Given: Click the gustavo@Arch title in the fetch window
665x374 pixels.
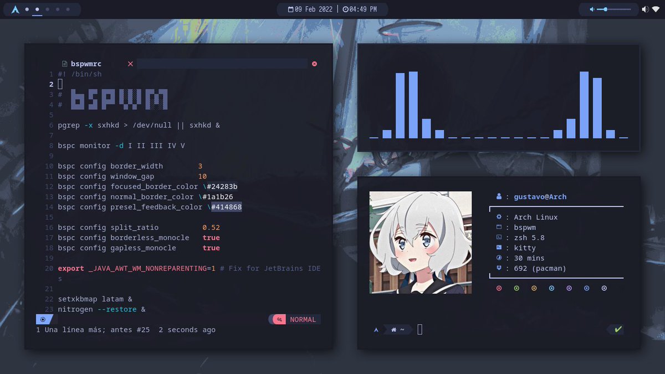Looking at the screenshot, I should pos(540,197).
